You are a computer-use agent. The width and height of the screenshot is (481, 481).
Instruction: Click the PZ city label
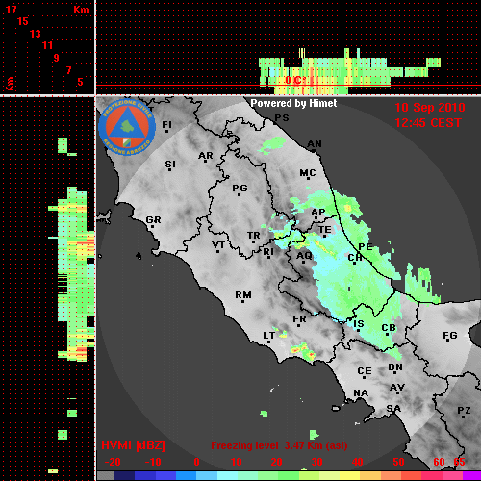click(464, 410)
